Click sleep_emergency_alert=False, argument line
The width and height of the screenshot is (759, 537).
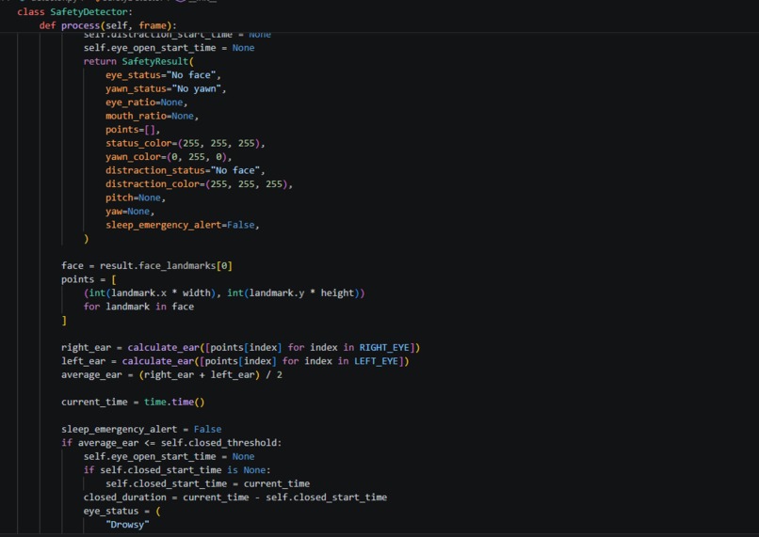pos(183,225)
